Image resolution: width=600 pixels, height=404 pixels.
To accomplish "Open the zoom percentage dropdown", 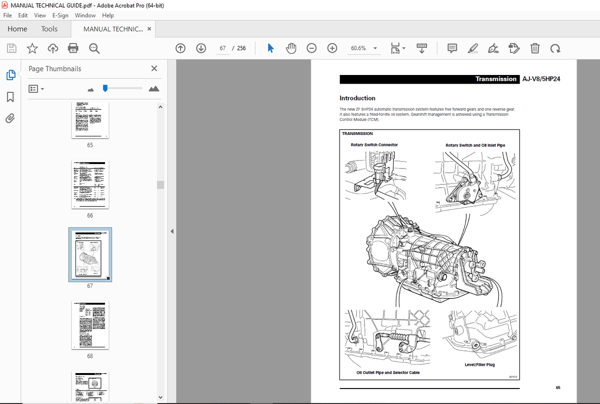I will click(375, 48).
